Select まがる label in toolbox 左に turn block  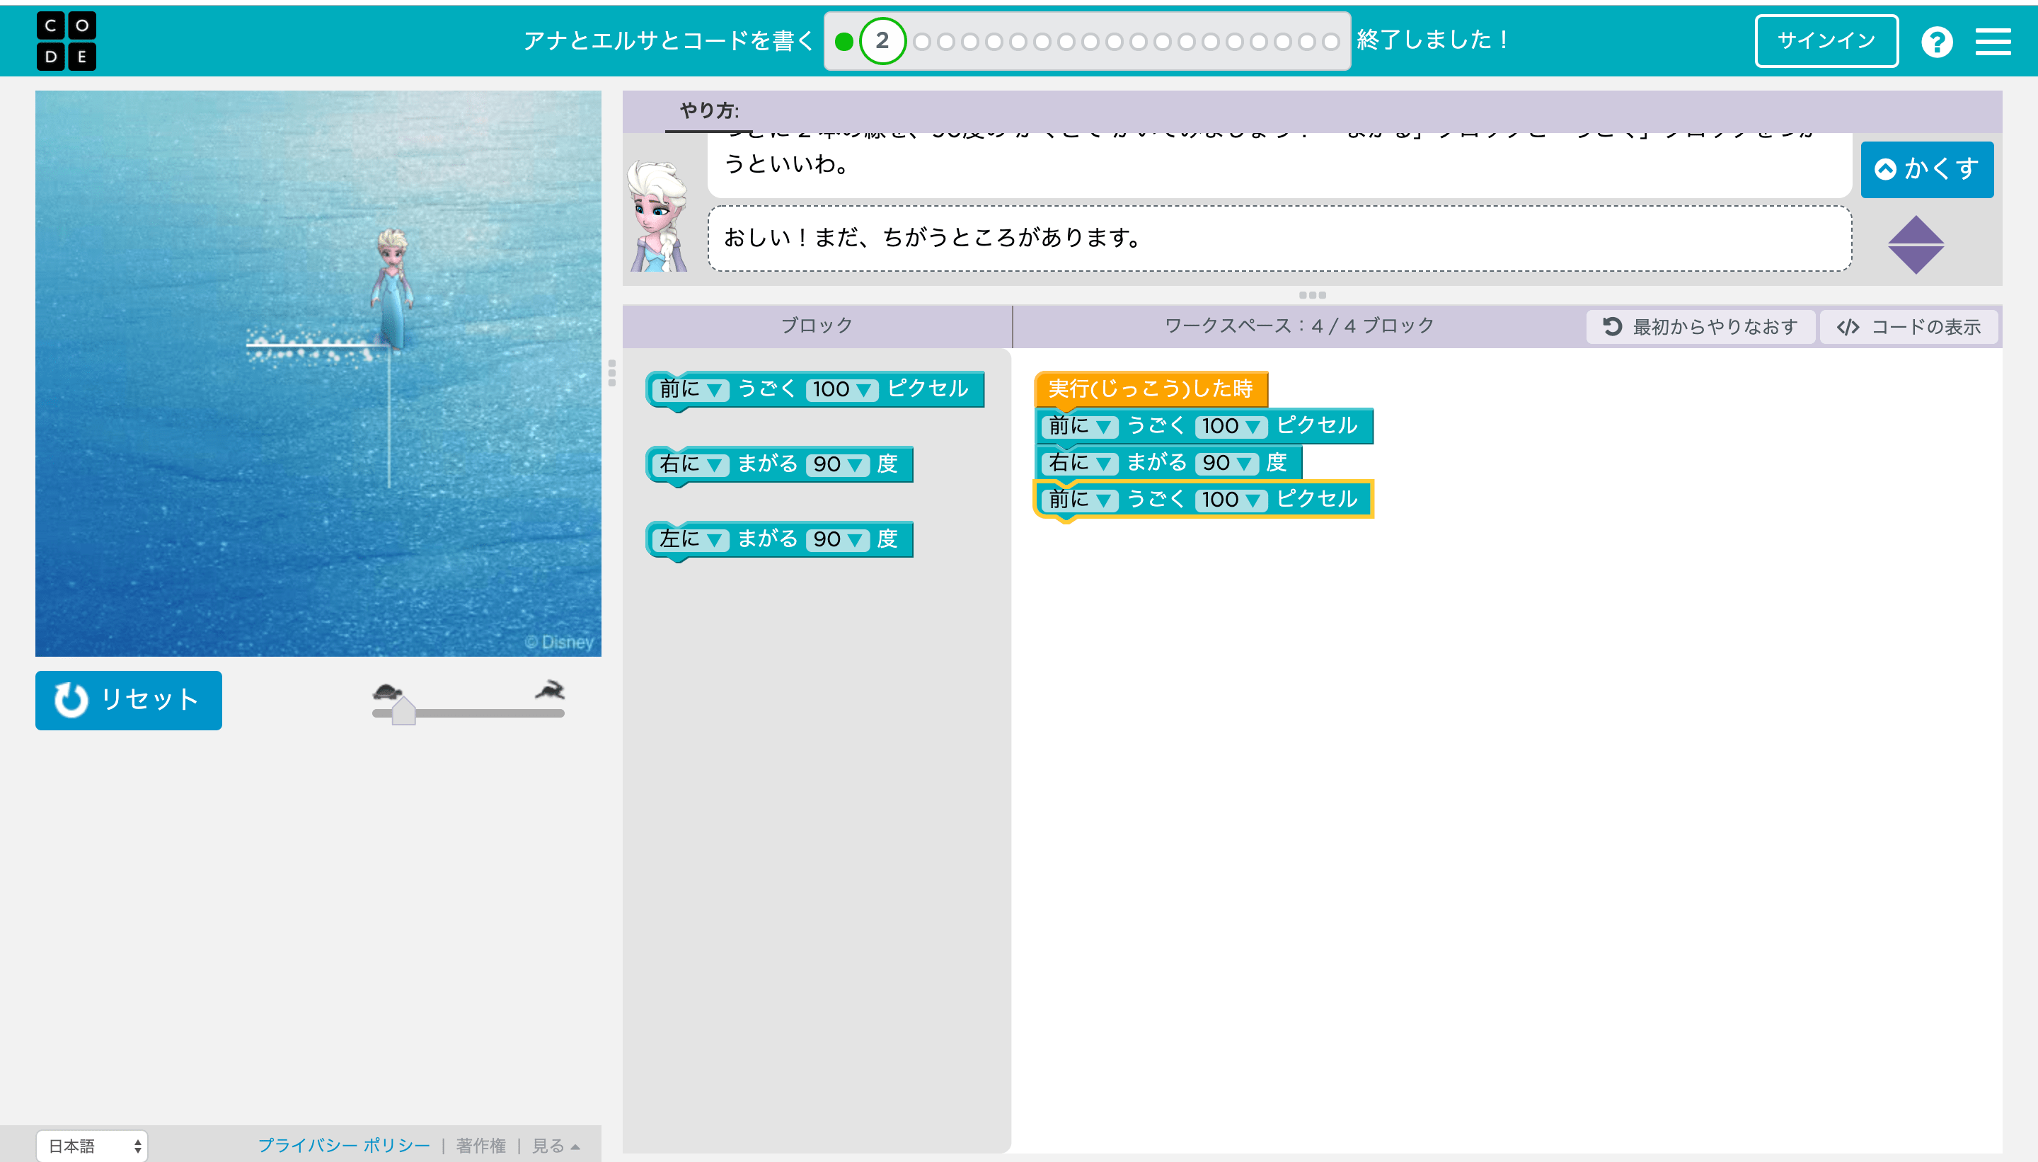[766, 539]
